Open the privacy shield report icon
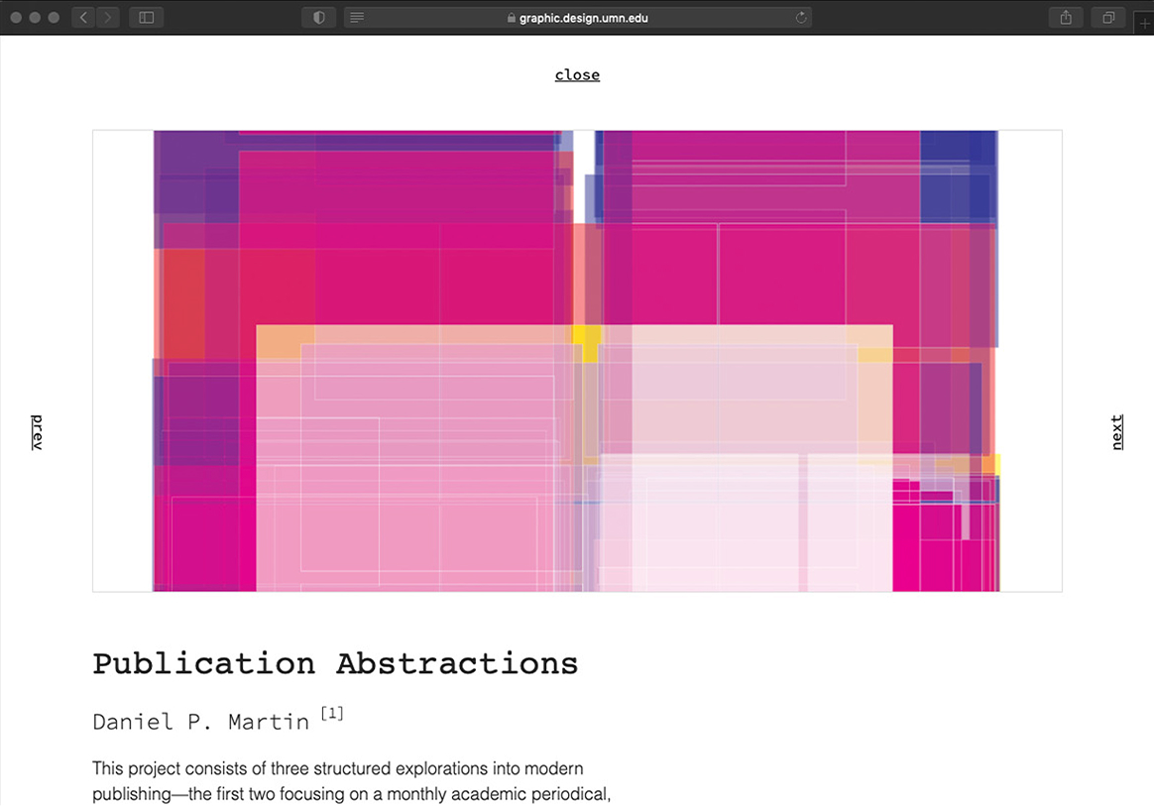This screenshot has width=1154, height=806. [318, 18]
